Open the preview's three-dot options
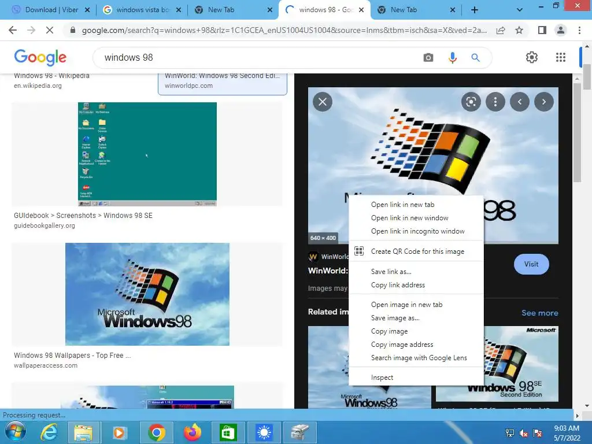This screenshot has width=592, height=444. click(495, 102)
